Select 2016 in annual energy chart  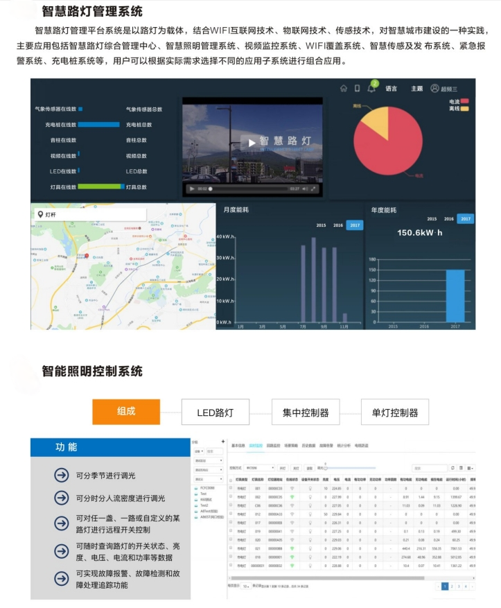(449, 219)
